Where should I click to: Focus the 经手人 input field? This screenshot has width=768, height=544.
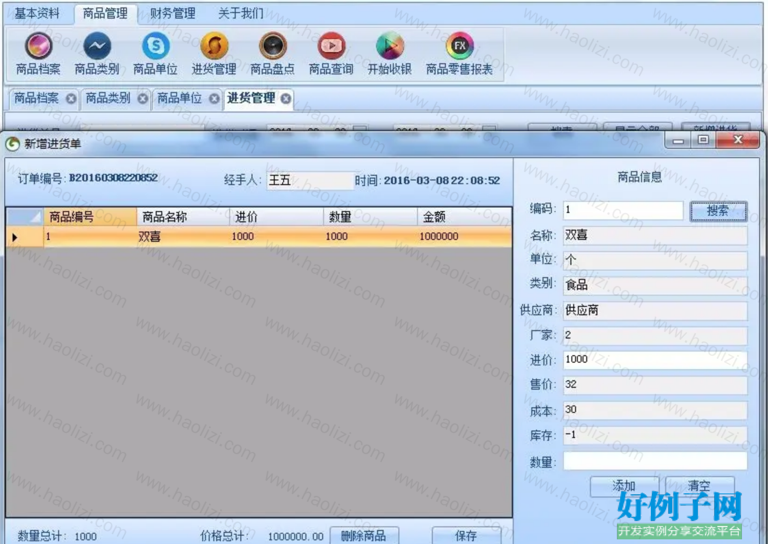pyautogui.click(x=310, y=180)
